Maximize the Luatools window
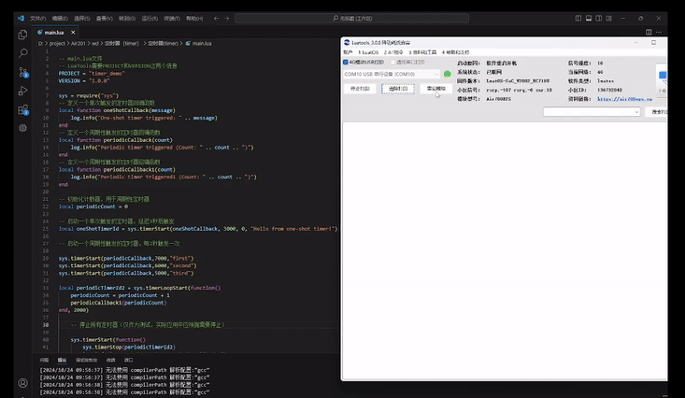This screenshot has height=398, width=685. tap(653, 42)
